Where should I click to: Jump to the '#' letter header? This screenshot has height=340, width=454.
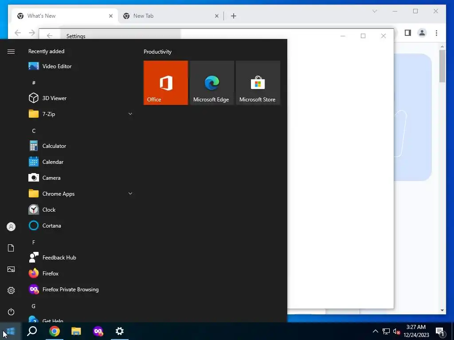(x=34, y=83)
